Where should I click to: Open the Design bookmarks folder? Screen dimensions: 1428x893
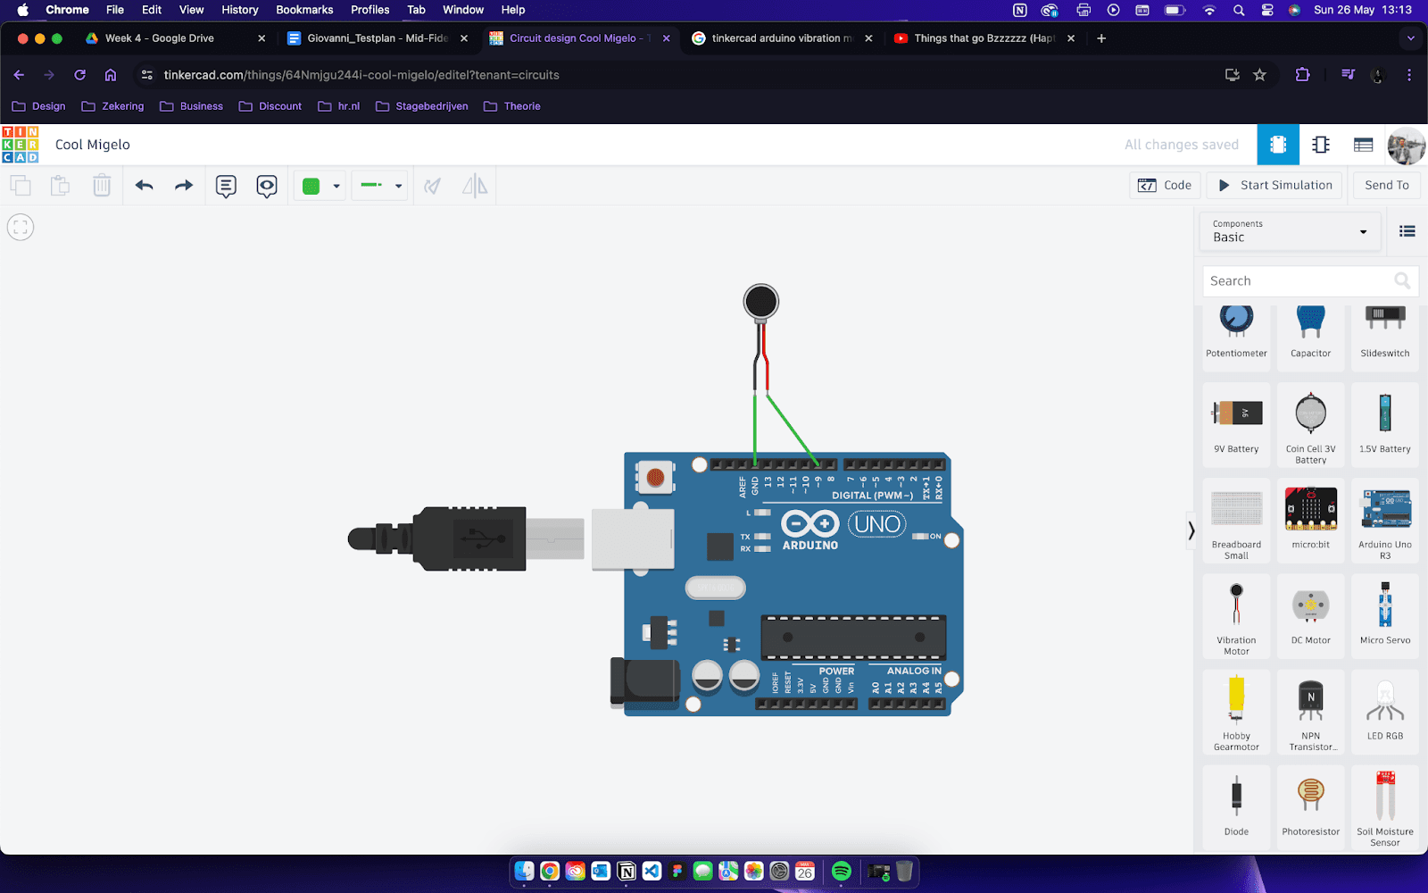pos(38,106)
